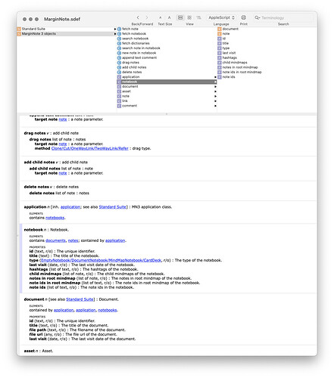This screenshot has width=334, height=378.
Task: Increase text size with large A
Action: click(x=170, y=17)
